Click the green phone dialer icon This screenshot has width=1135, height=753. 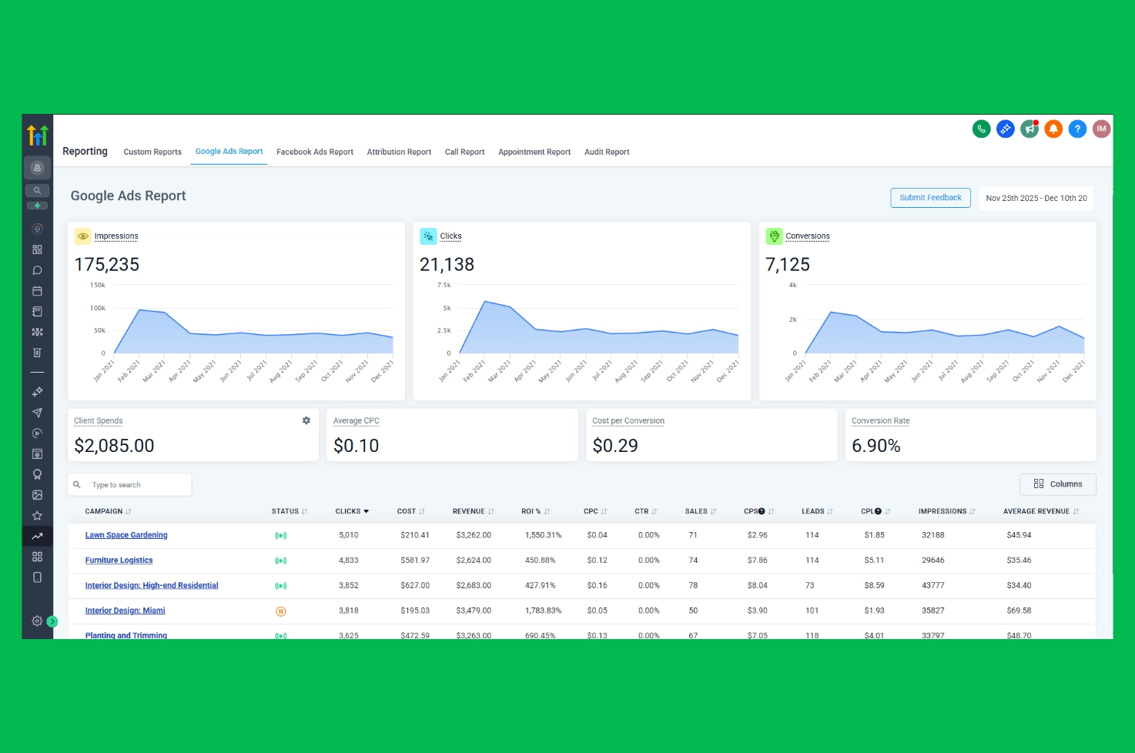(981, 129)
